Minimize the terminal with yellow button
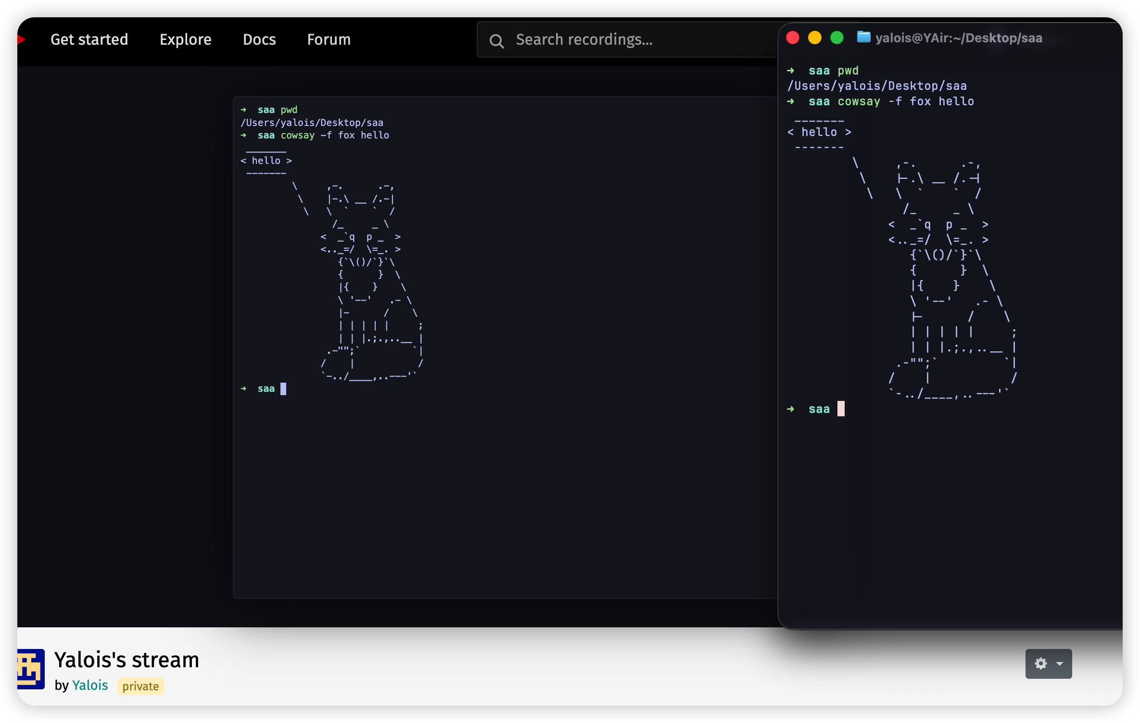The height and width of the screenshot is (723, 1140). (815, 37)
